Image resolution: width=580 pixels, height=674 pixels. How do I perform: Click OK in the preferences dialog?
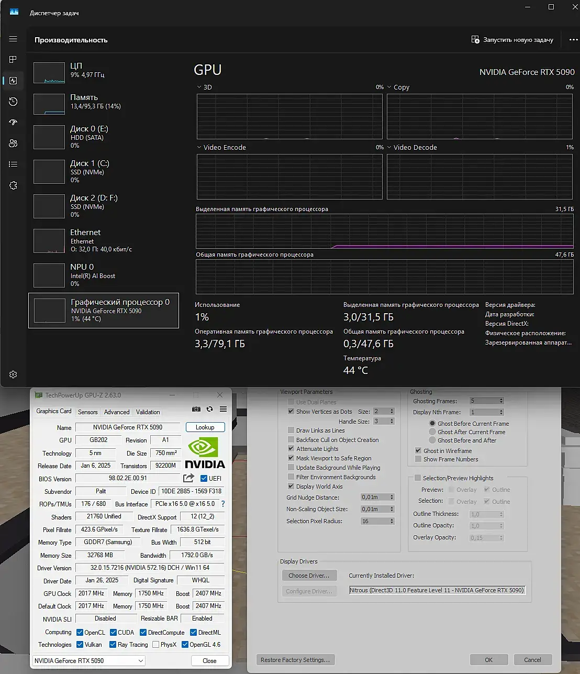pyautogui.click(x=488, y=660)
